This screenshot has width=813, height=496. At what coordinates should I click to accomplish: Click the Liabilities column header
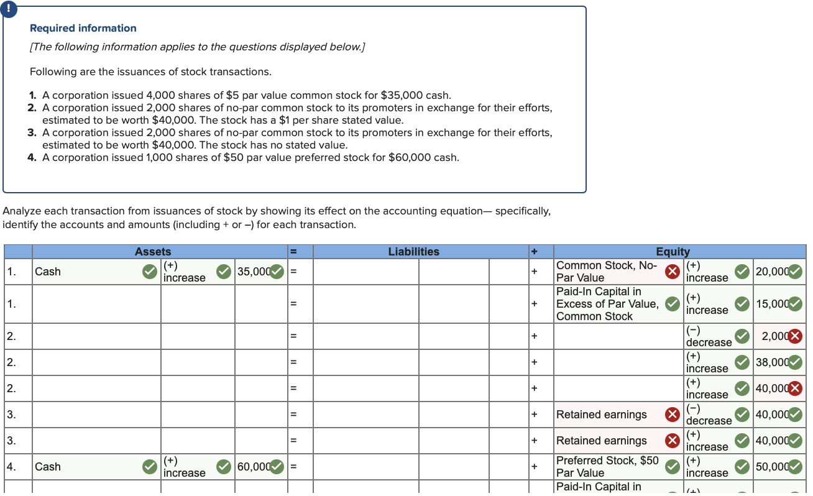[x=413, y=252]
